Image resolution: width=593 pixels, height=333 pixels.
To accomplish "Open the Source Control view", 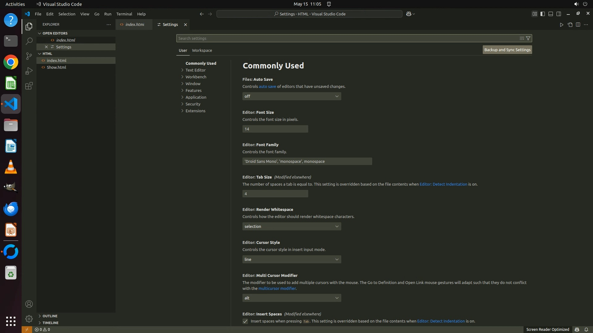I will [29, 56].
